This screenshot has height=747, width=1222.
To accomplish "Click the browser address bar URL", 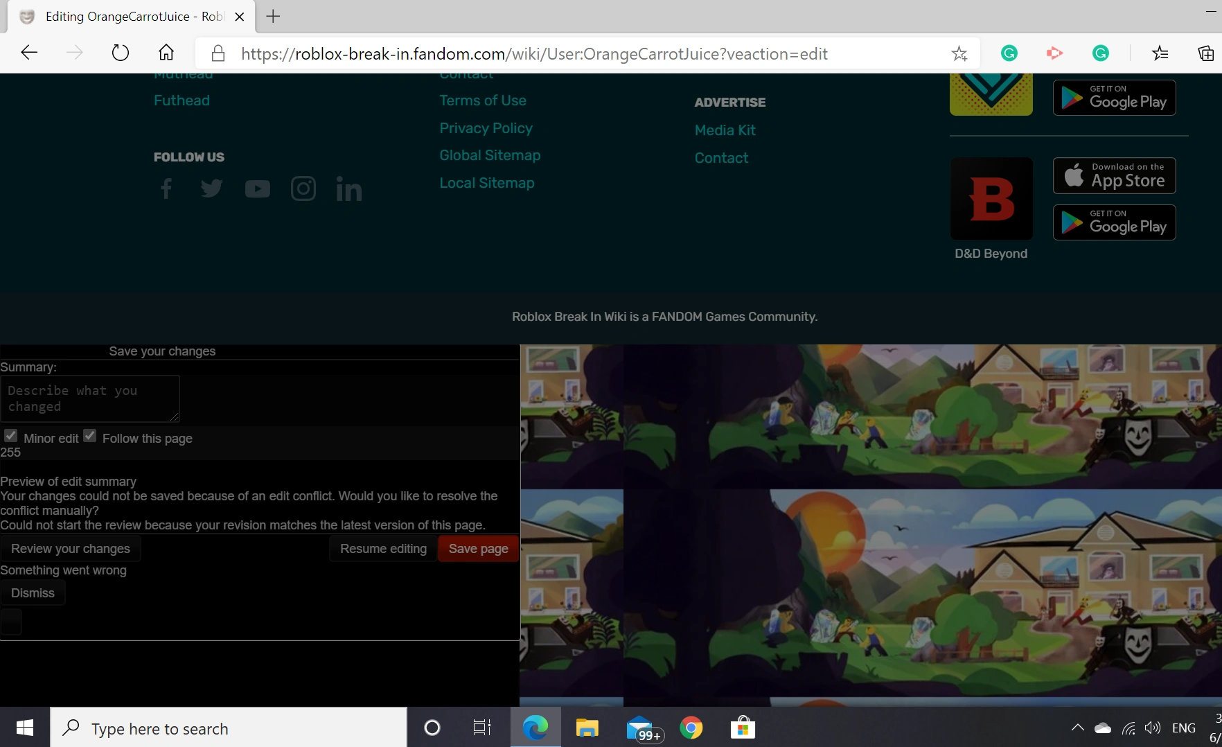I will point(534,54).
